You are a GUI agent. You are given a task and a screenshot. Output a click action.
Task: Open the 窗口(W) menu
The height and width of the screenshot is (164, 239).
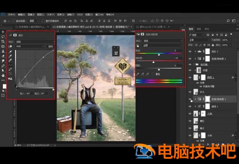click(100, 15)
